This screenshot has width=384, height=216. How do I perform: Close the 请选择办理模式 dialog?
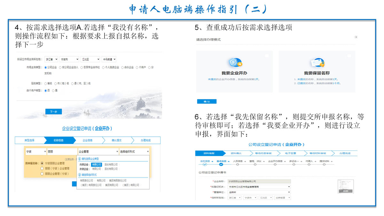point(356,37)
